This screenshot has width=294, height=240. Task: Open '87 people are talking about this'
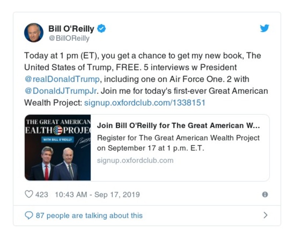point(89,215)
